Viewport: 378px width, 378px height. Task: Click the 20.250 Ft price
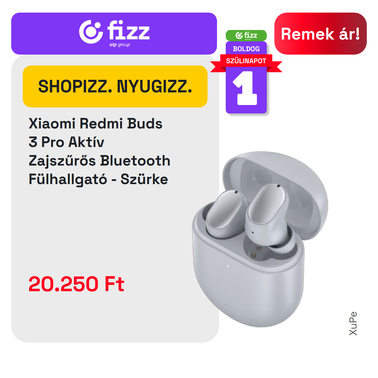click(x=76, y=284)
